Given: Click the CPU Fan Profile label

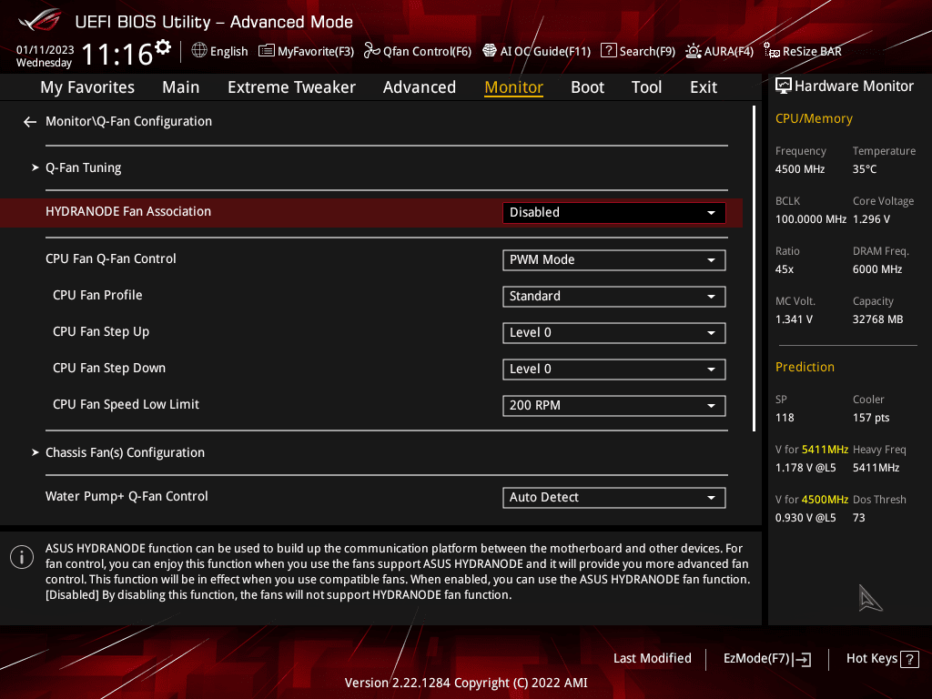Looking at the screenshot, I should point(97,296).
